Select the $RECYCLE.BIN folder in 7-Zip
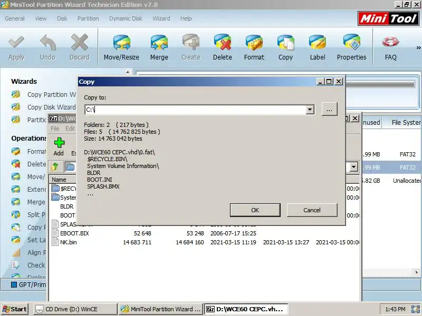Image resolution: width=422 pixels, height=316 pixels. pyautogui.click(x=64, y=189)
